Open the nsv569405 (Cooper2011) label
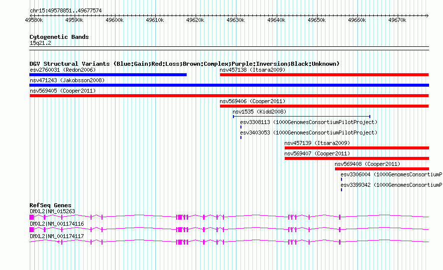 [63, 91]
